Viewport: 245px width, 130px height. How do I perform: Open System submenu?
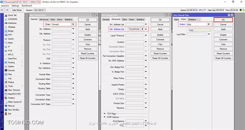11,66
